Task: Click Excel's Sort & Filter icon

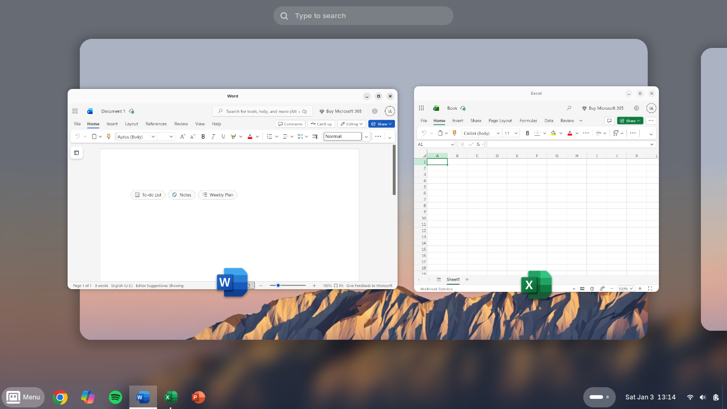Action: tap(616, 133)
